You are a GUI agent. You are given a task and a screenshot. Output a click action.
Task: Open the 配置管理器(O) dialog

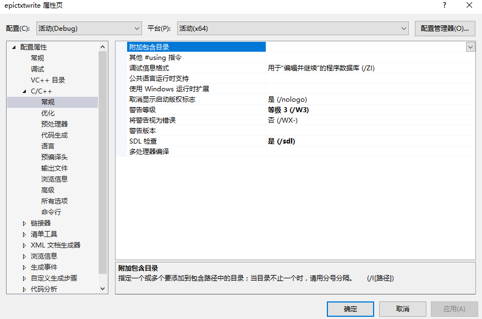[445, 28]
